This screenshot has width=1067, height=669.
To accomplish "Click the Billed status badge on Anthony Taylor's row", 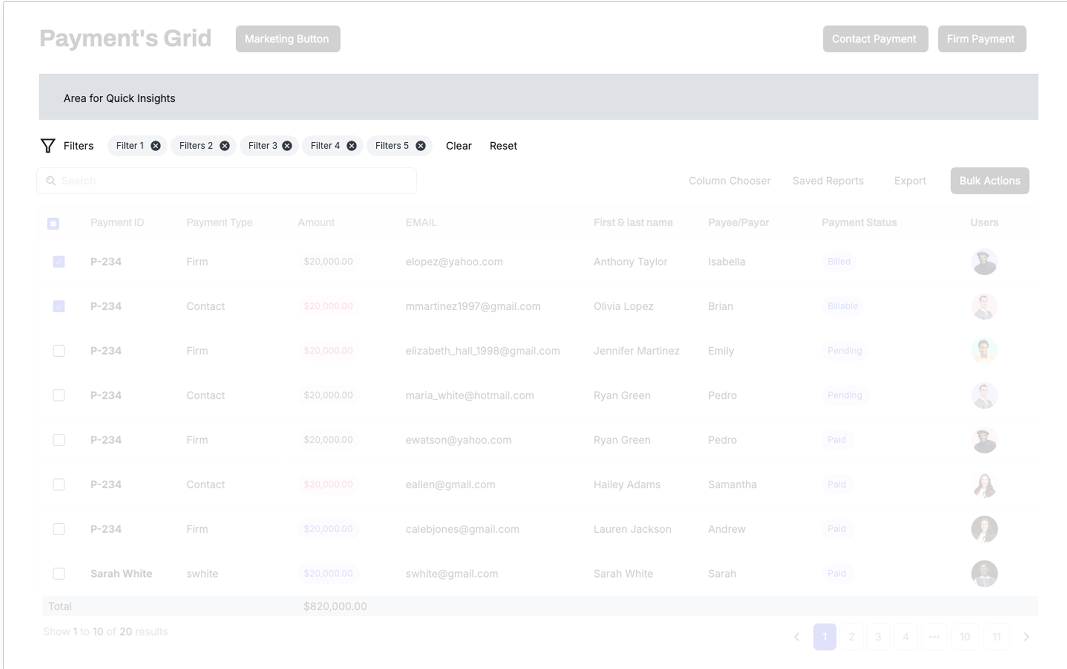I will click(839, 261).
